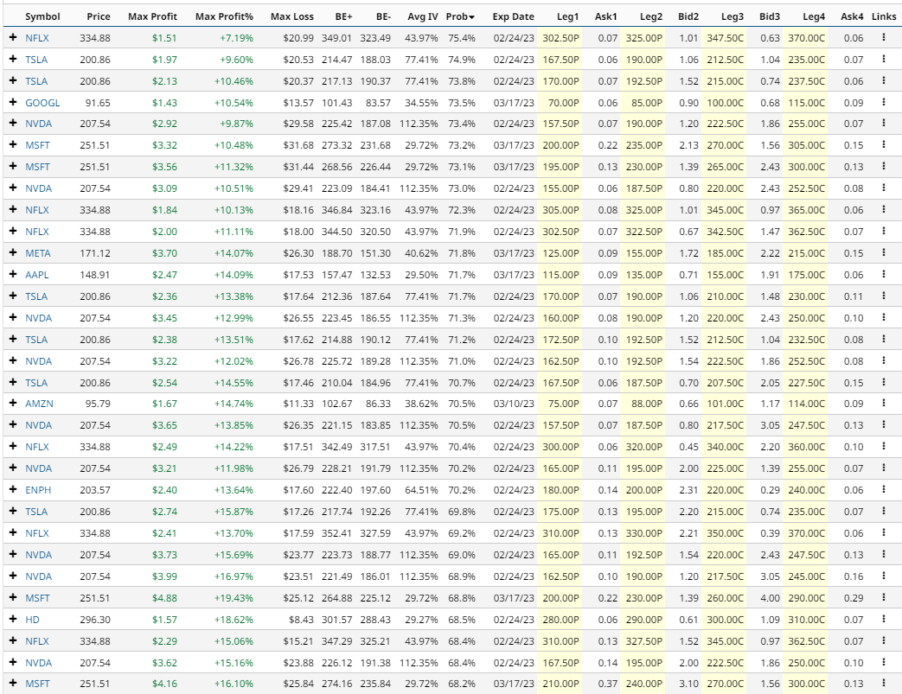This screenshot has height=694, width=902.
Task: Open links menu for NVDA $3.65 row
Action: [884, 425]
